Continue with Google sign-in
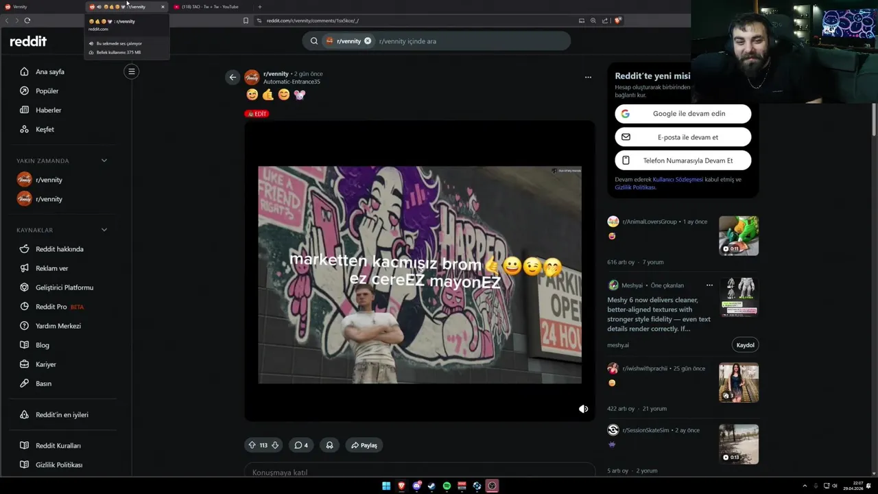 (x=683, y=114)
